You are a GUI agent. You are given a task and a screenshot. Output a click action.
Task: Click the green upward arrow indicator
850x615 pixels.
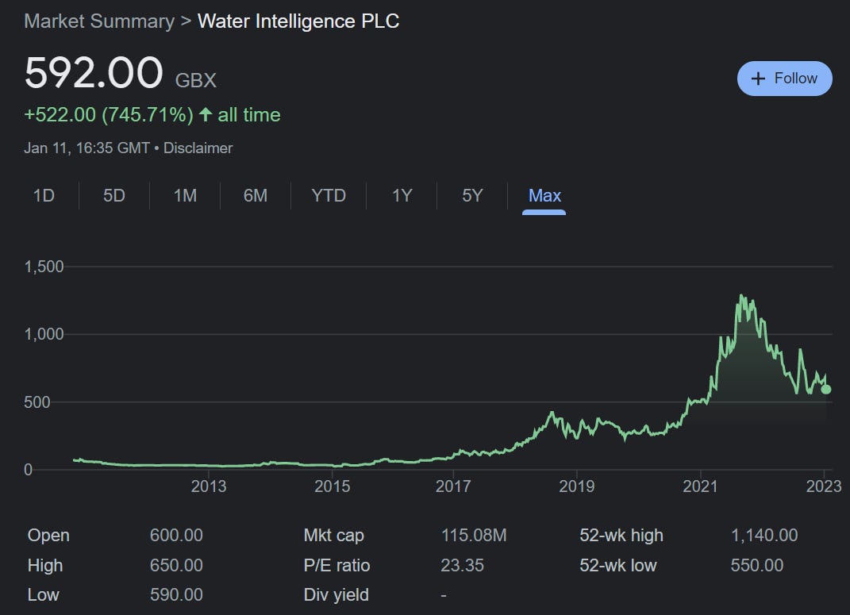coord(206,114)
